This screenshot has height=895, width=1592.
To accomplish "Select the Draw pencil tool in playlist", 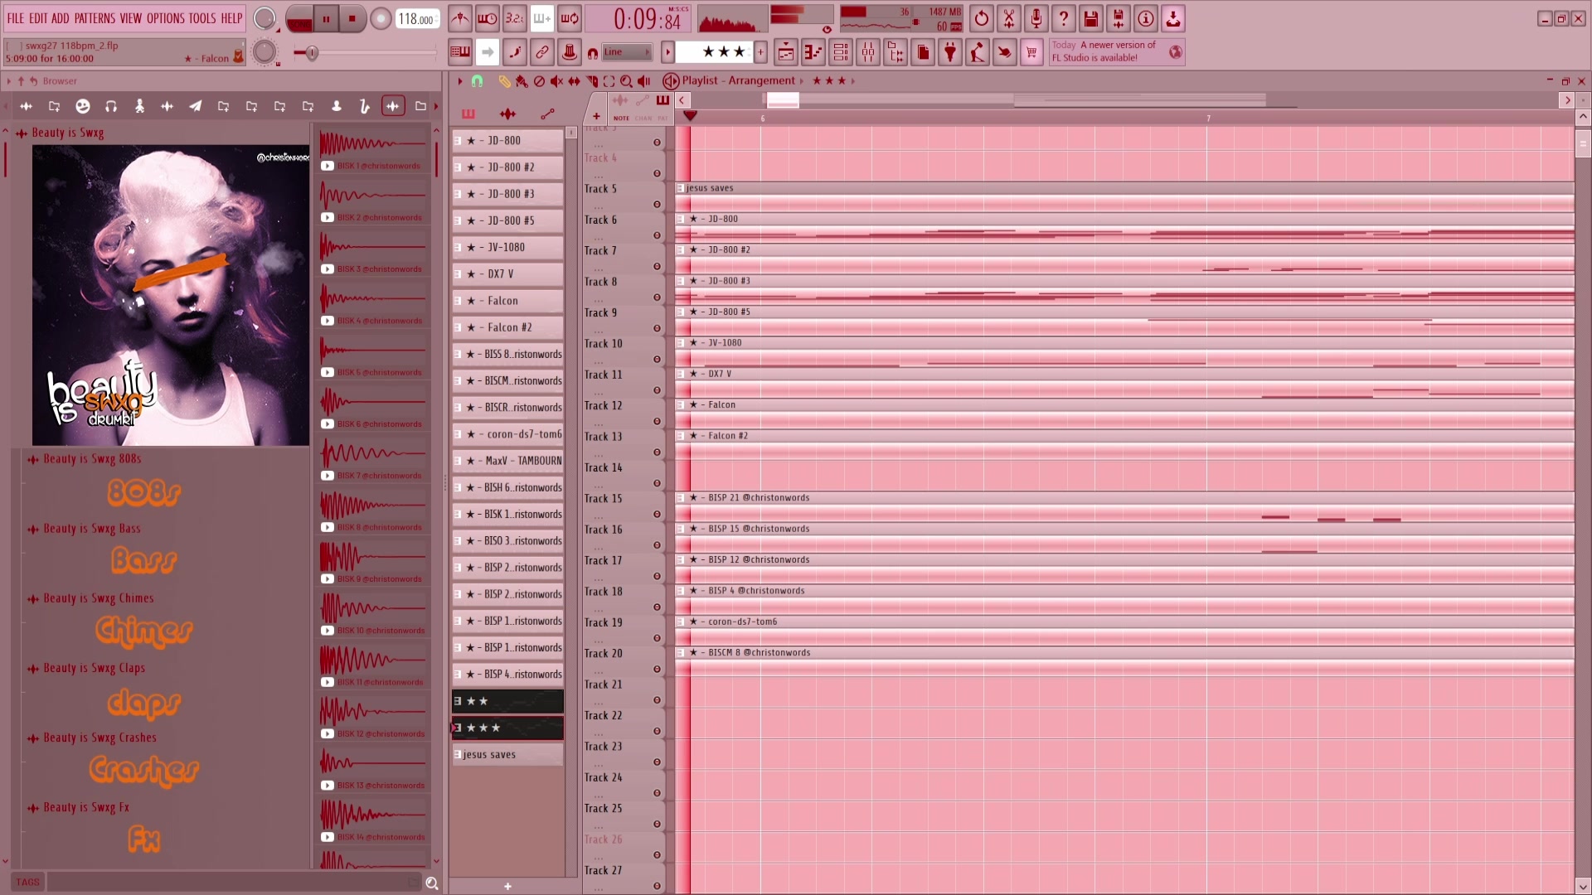I will [x=504, y=81].
